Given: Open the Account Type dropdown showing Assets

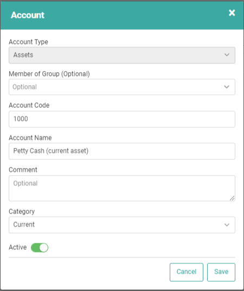Looking at the screenshot, I should point(122,55).
